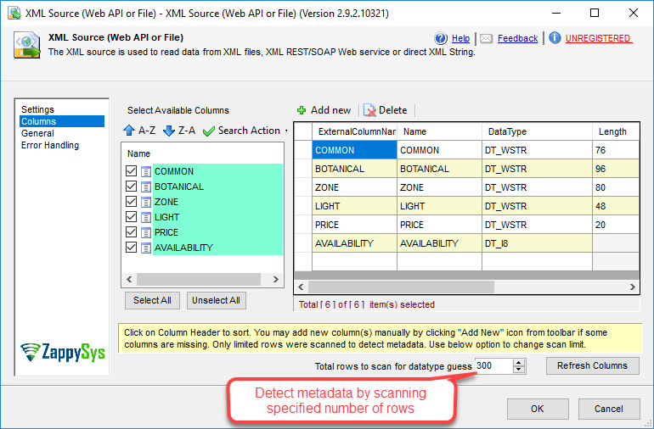Increase rows to scan with up spinner
The height and width of the screenshot is (429, 654).
518,363
